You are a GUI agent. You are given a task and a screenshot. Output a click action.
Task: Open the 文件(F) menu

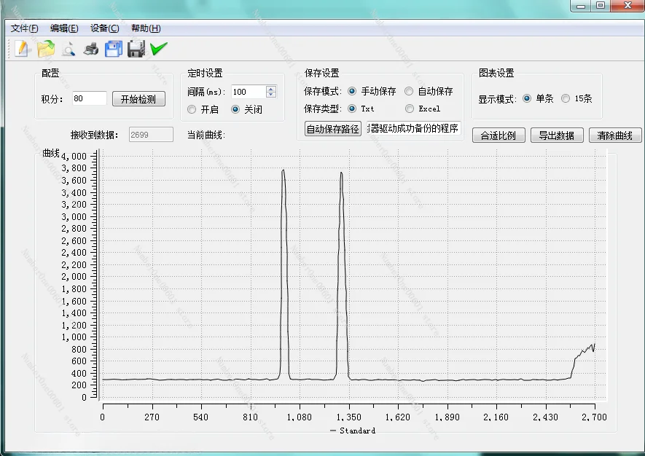coord(24,28)
